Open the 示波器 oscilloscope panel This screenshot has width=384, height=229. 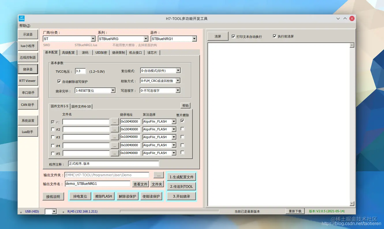pos(28,34)
